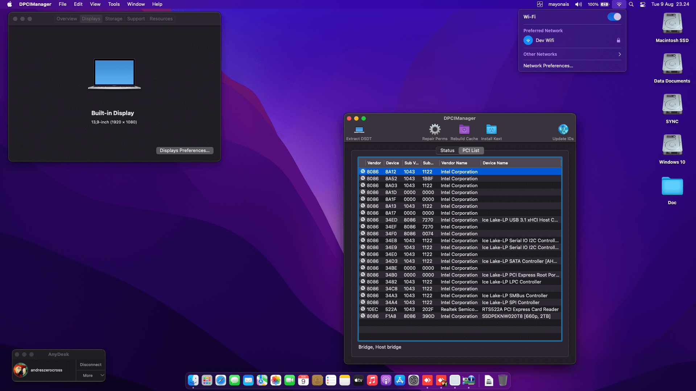
Task: Open the Control Center menu bar icon
Action: tap(643, 4)
